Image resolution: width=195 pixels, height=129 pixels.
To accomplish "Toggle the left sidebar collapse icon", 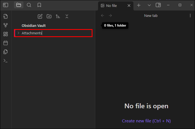I will click(x=6, y=5).
